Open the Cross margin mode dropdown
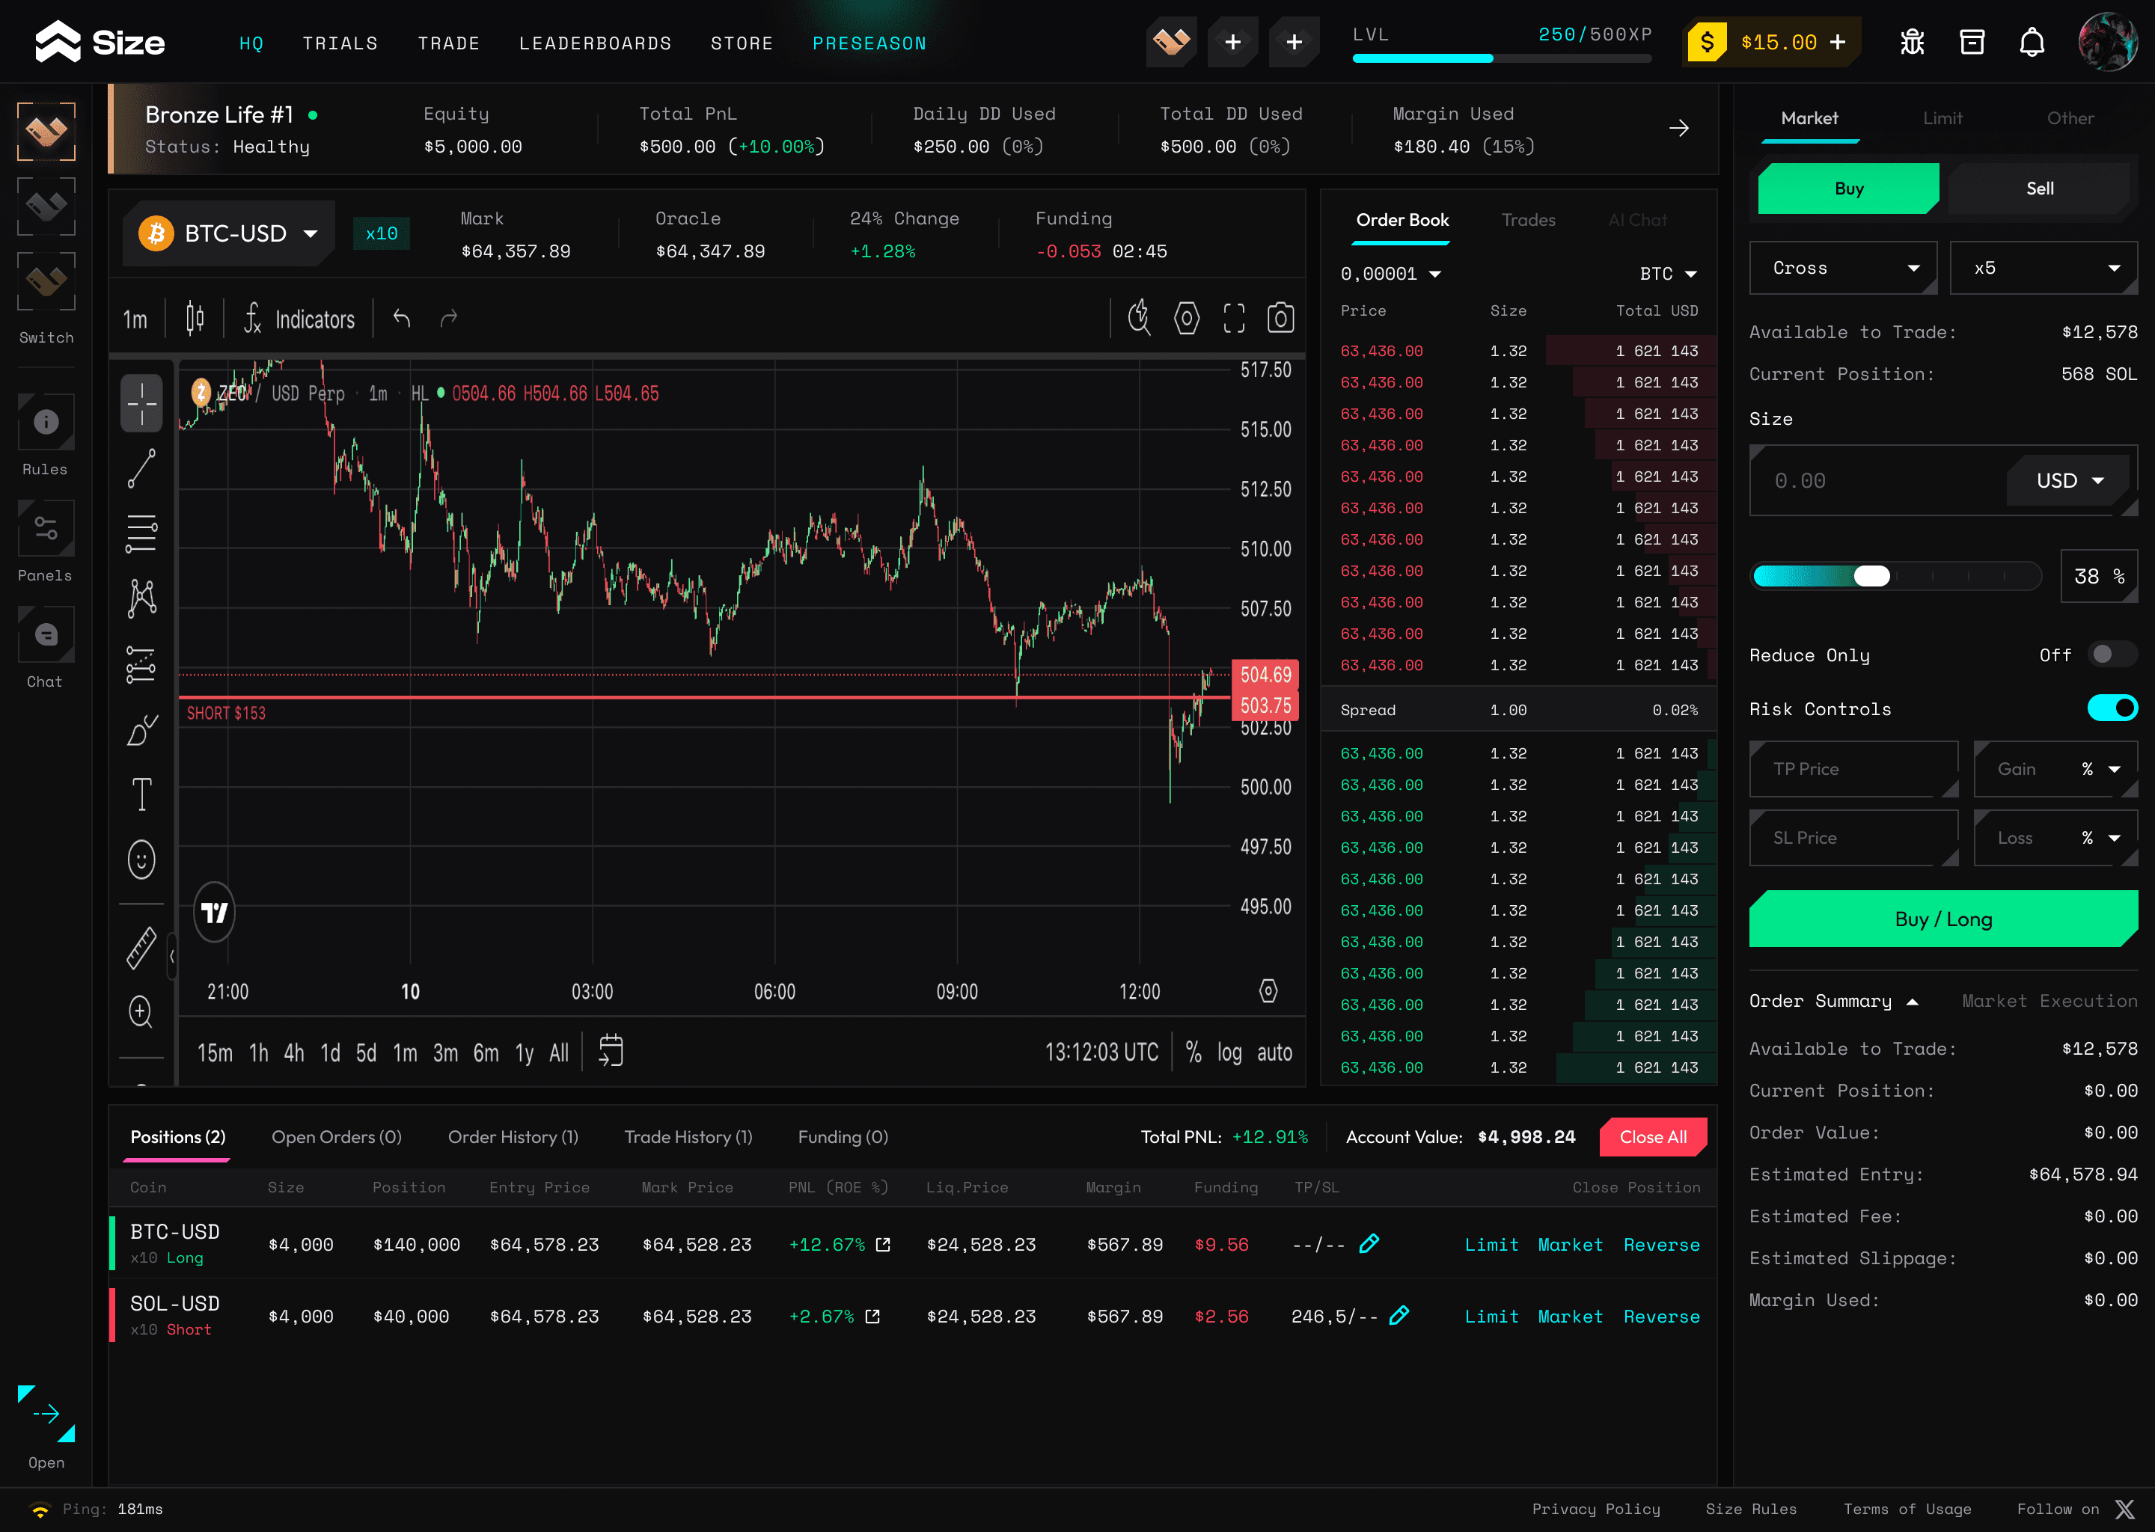The height and width of the screenshot is (1532, 2155). pos(1843,268)
